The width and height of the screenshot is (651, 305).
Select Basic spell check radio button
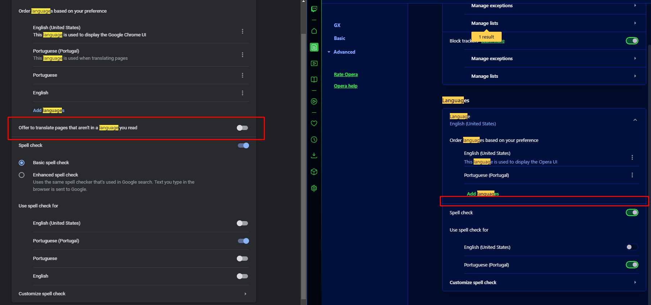click(22, 163)
